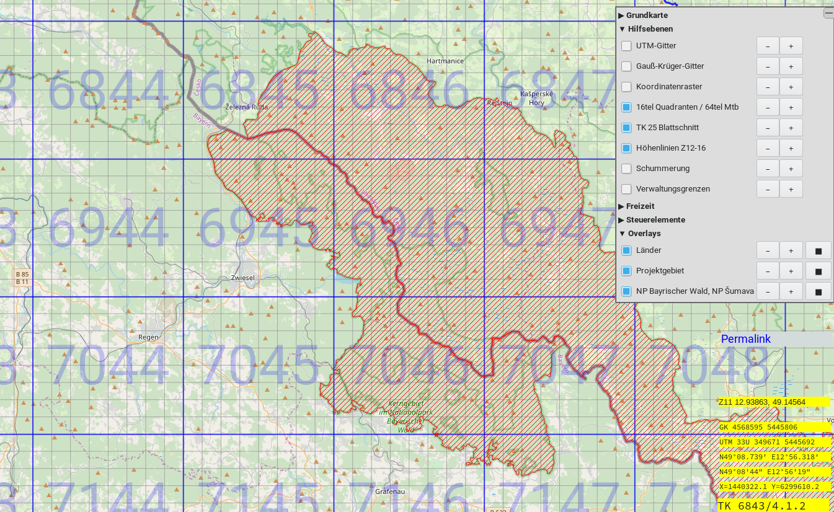Click the Zwiesel town label on map
834x512 pixels.
point(242,278)
